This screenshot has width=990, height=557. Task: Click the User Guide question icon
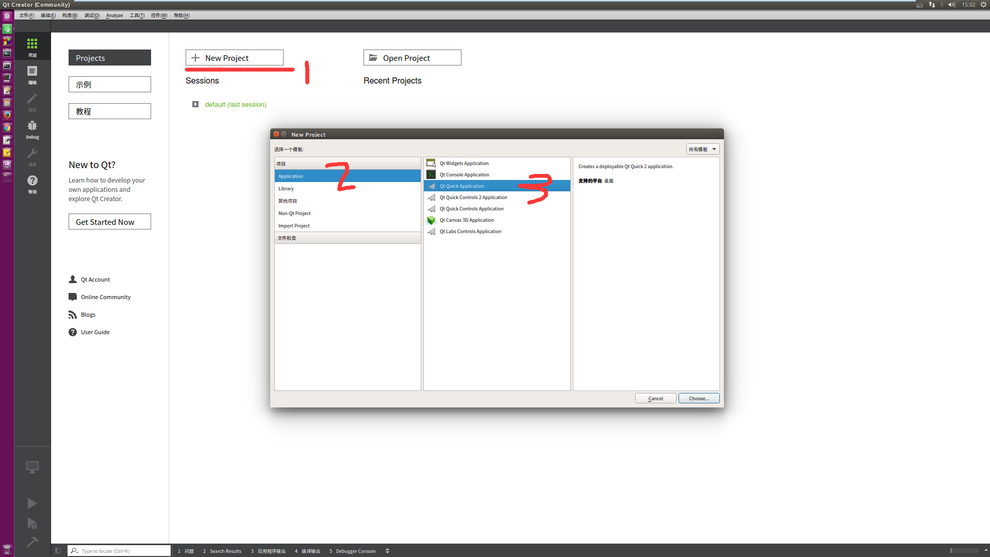pyautogui.click(x=73, y=332)
